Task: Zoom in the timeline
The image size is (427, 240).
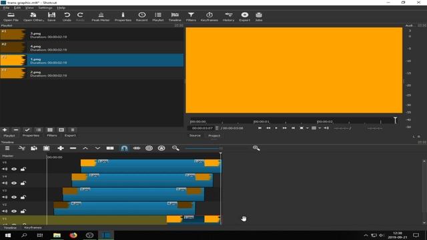Action: [x=256, y=148]
